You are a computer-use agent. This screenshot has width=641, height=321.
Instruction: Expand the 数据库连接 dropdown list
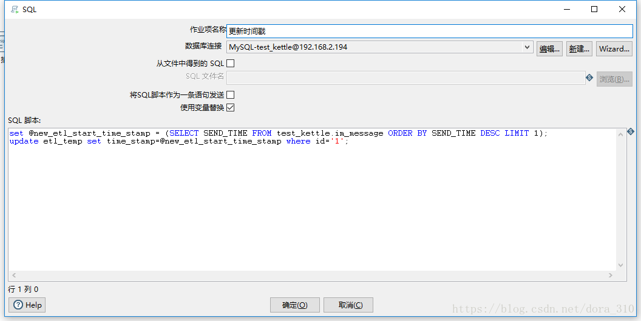[x=527, y=47]
